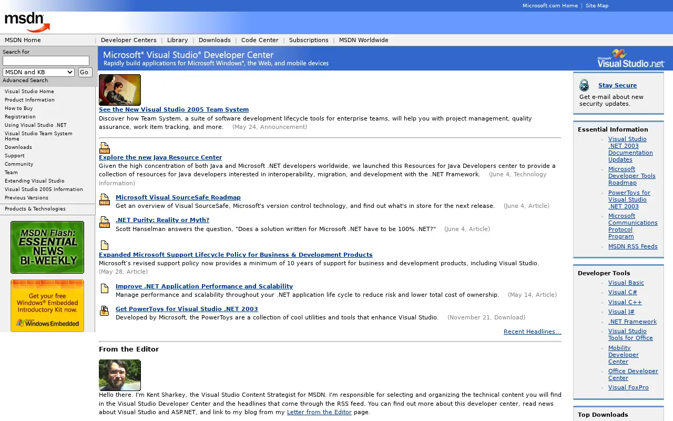Click the Go search button
Image resolution: width=673 pixels, height=421 pixels.
[x=85, y=72]
